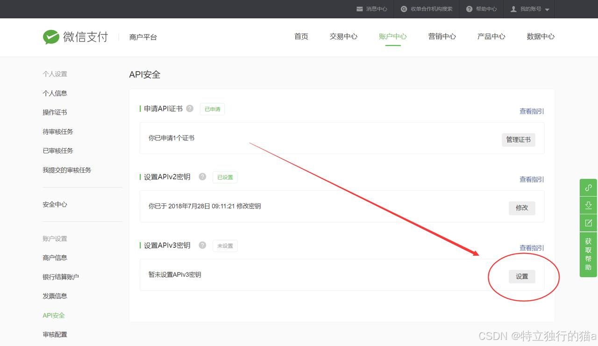Click the 修改 button for APIv2 key
This screenshot has width=598, height=346.
(522, 208)
